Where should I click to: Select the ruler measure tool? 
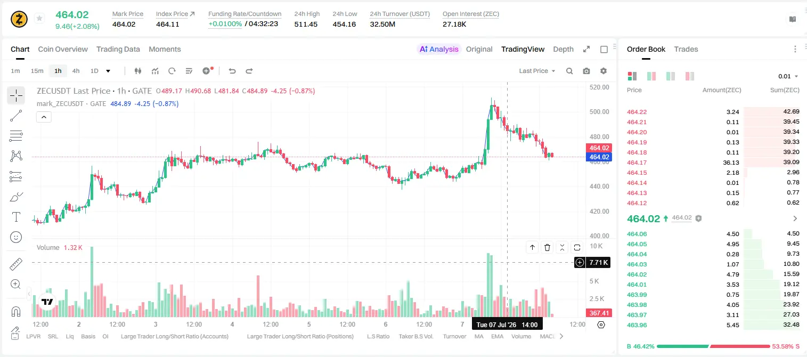click(16, 264)
